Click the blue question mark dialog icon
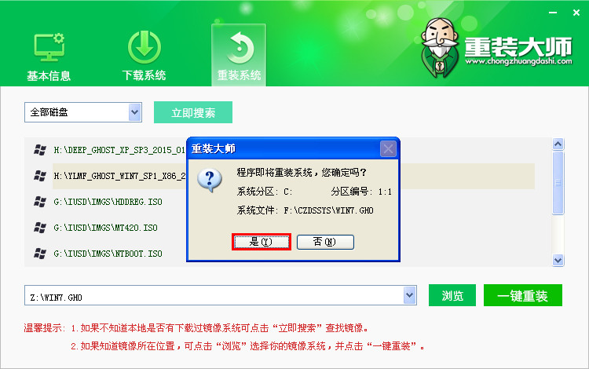Image resolution: width=589 pixels, height=369 pixels. click(210, 181)
